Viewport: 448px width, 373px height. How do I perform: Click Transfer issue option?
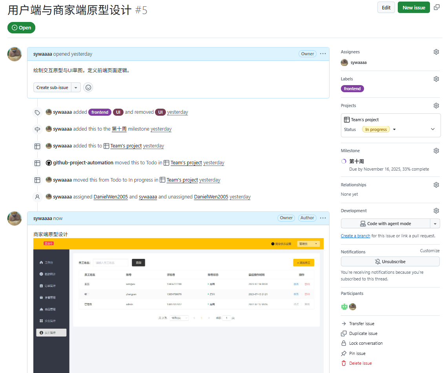pos(361,324)
